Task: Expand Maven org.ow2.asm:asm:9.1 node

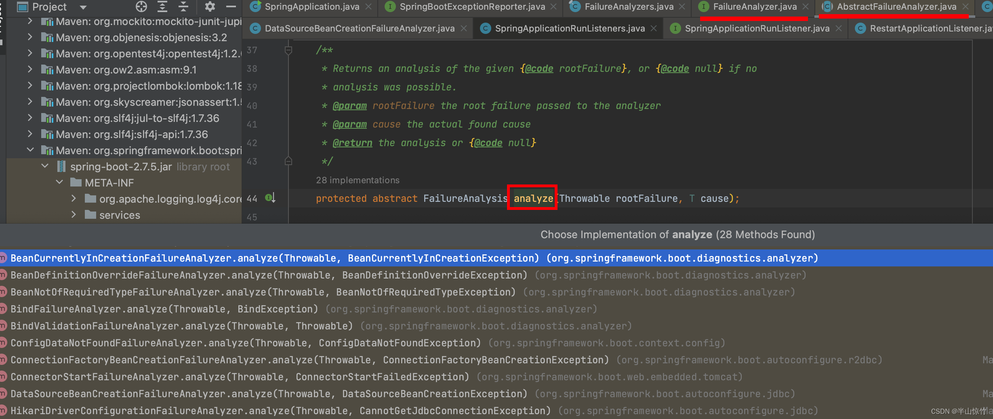Action: [30, 69]
